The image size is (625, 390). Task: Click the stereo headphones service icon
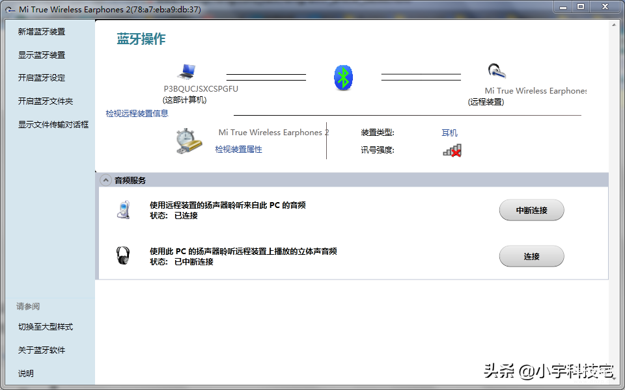click(x=123, y=255)
